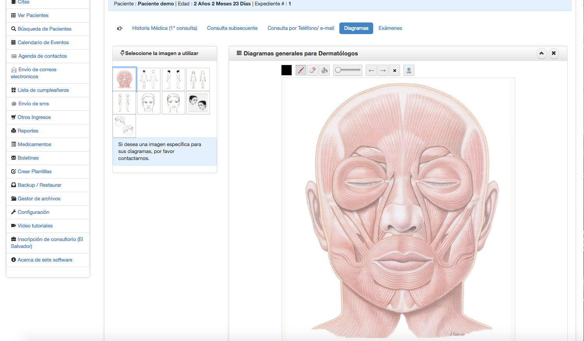Open the Historia Médica (1° consulta) tab
This screenshot has height=341, width=584.
[x=165, y=28]
